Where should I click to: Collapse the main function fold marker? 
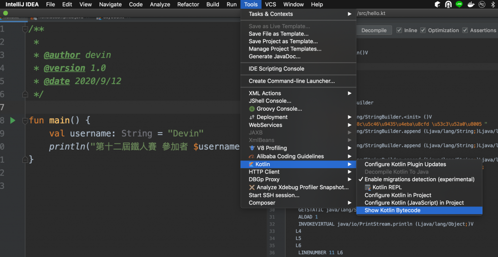(x=25, y=120)
